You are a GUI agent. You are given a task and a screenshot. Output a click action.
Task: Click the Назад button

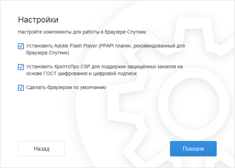tap(42, 149)
